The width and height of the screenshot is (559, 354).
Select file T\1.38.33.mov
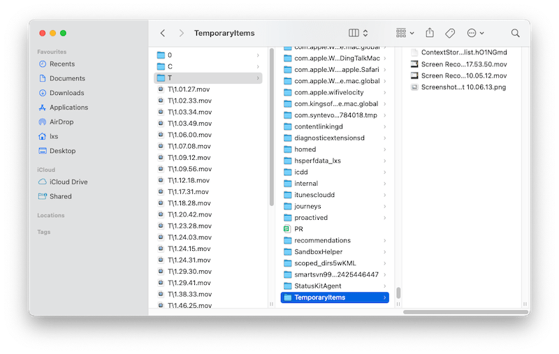(x=208, y=295)
